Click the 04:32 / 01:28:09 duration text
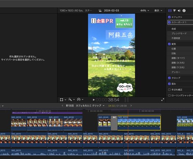This screenshot has height=159, width=193. point(117,106)
